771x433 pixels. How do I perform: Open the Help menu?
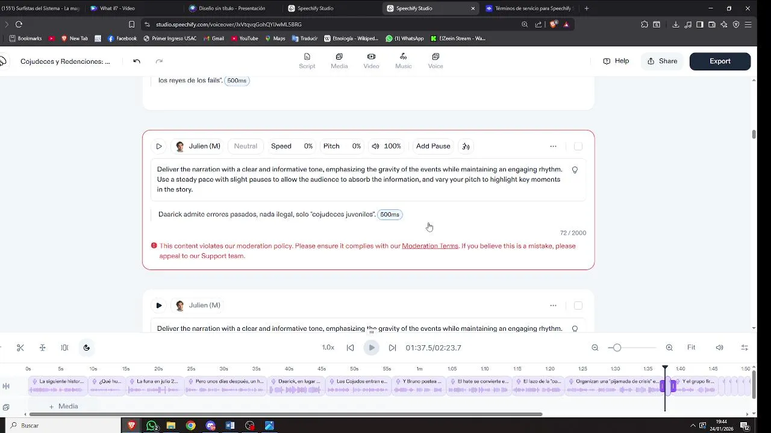616,61
